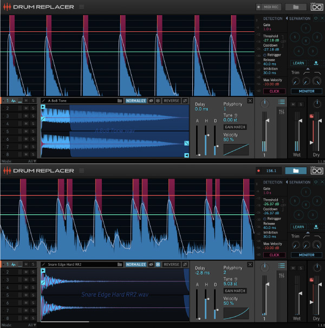Click pencil edit icon beside Snare Edge Hard RR2
Viewport: 325px width, 328px height.
43,265
